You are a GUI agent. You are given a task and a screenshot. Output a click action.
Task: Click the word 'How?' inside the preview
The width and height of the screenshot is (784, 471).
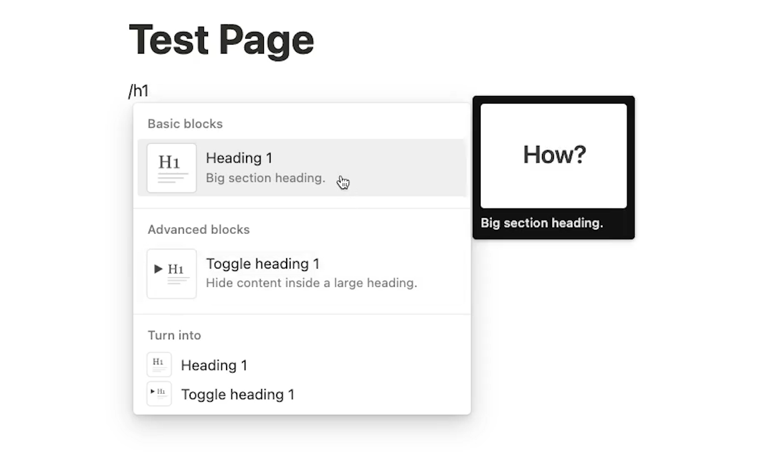(x=554, y=155)
